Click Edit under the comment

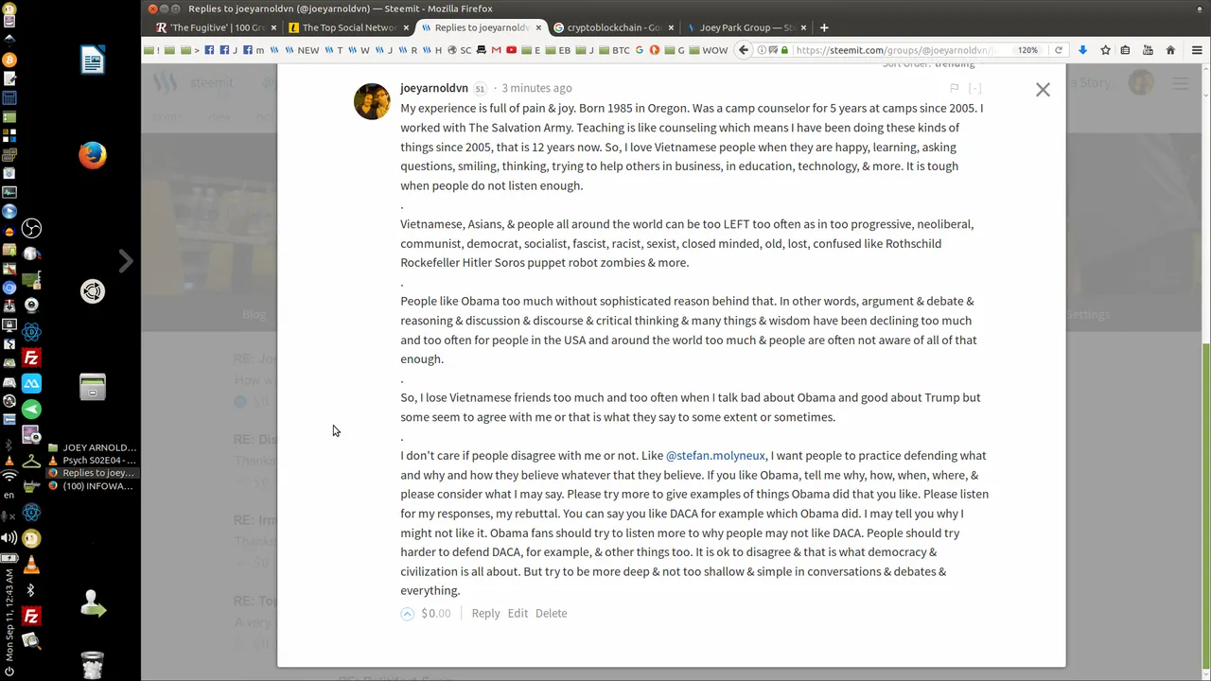[x=518, y=613]
